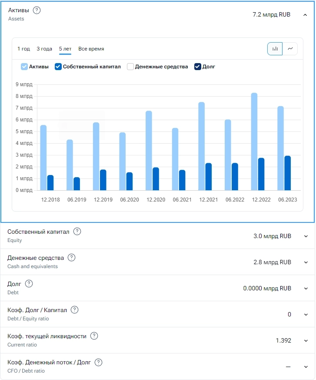
Task: Click help icon next to Активы
Action: (x=37, y=10)
